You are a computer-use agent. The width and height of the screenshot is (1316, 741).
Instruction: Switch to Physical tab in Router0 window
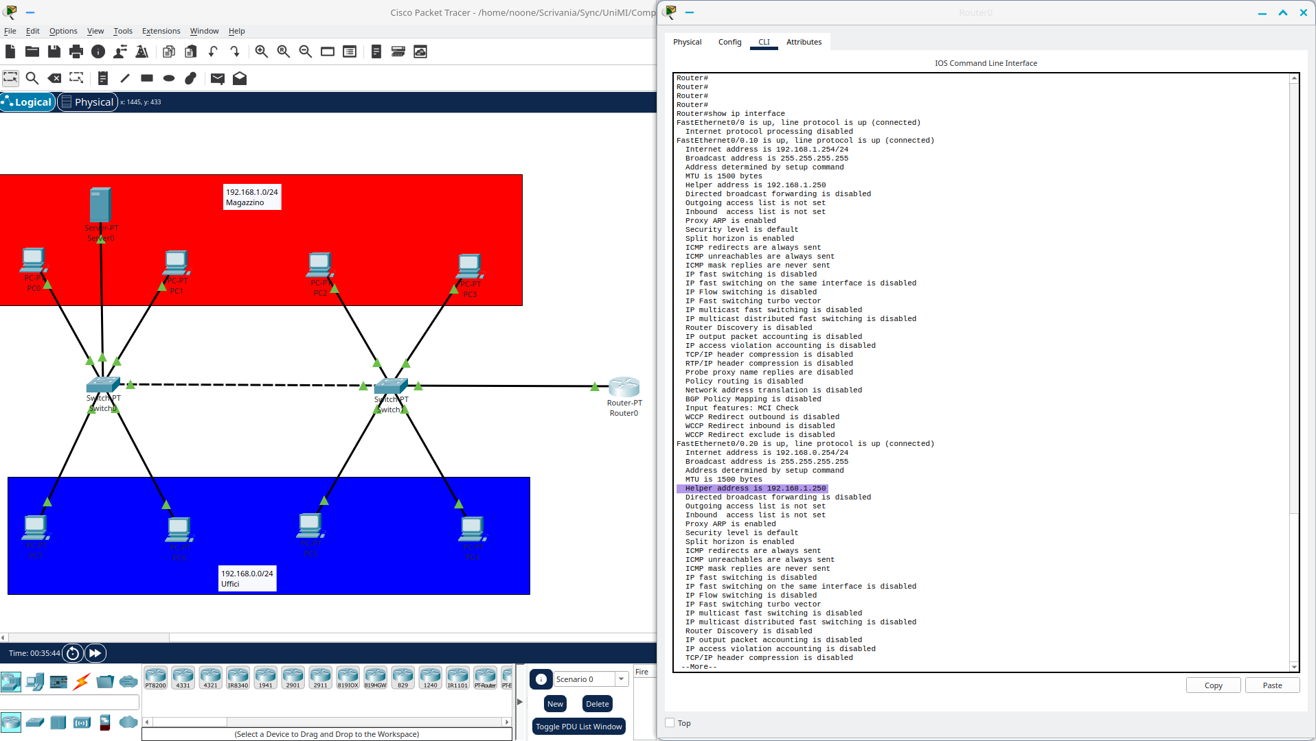coord(688,42)
